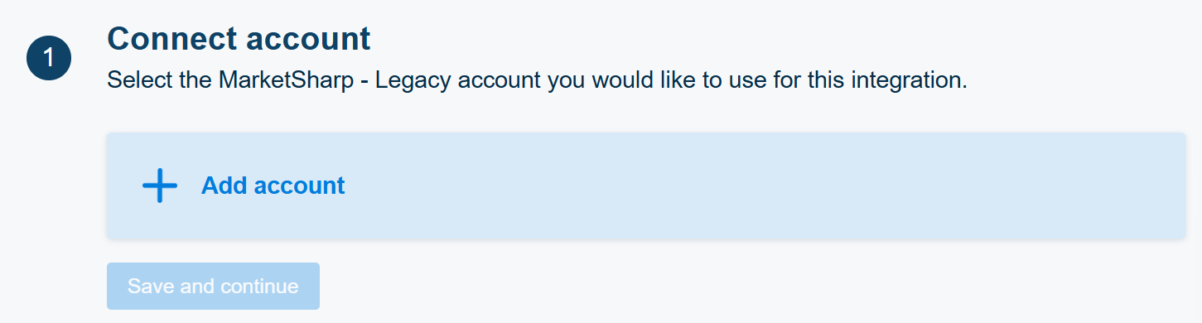The image size is (1202, 323).
Task: Click the Save and continue button
Action: [213, 287]
